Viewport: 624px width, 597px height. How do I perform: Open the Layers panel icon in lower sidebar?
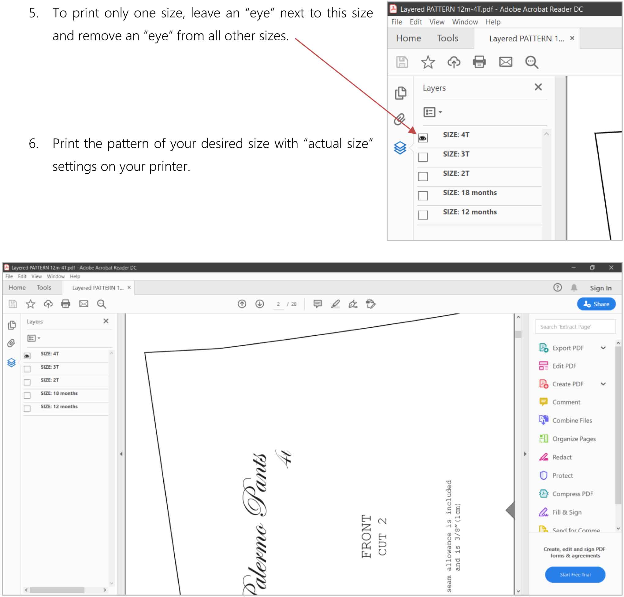[11, 363]
